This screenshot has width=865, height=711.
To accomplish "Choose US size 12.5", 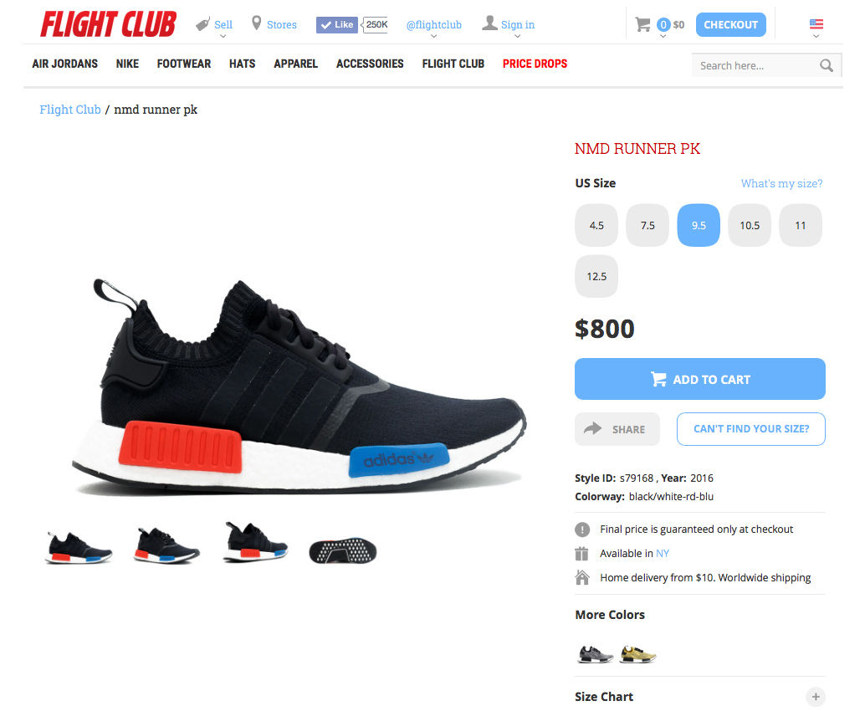I will [596, 276].
